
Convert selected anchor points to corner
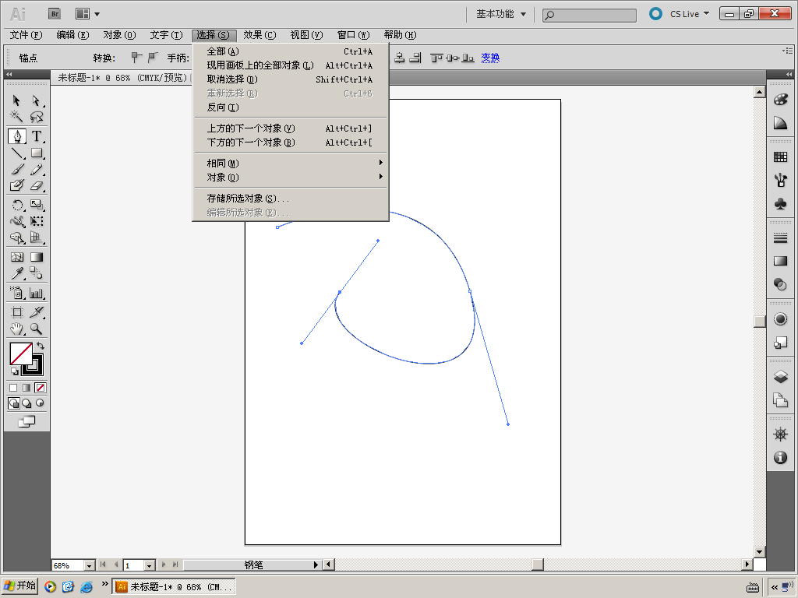[x=136, y=58]
